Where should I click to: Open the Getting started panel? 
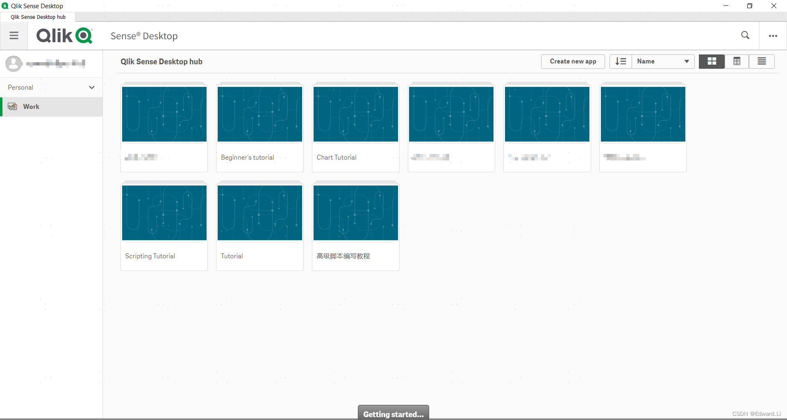[x=393, y=413]
